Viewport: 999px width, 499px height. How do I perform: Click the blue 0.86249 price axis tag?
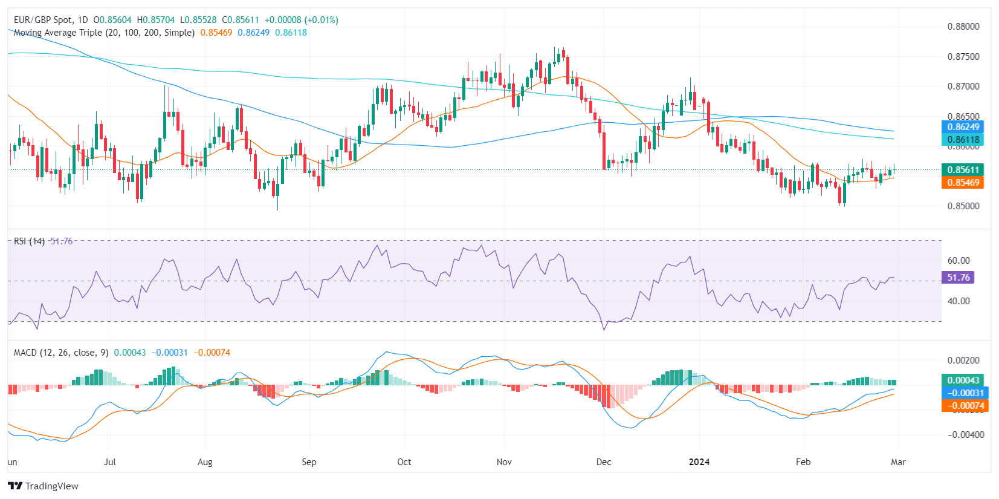[x=962, y=127]
